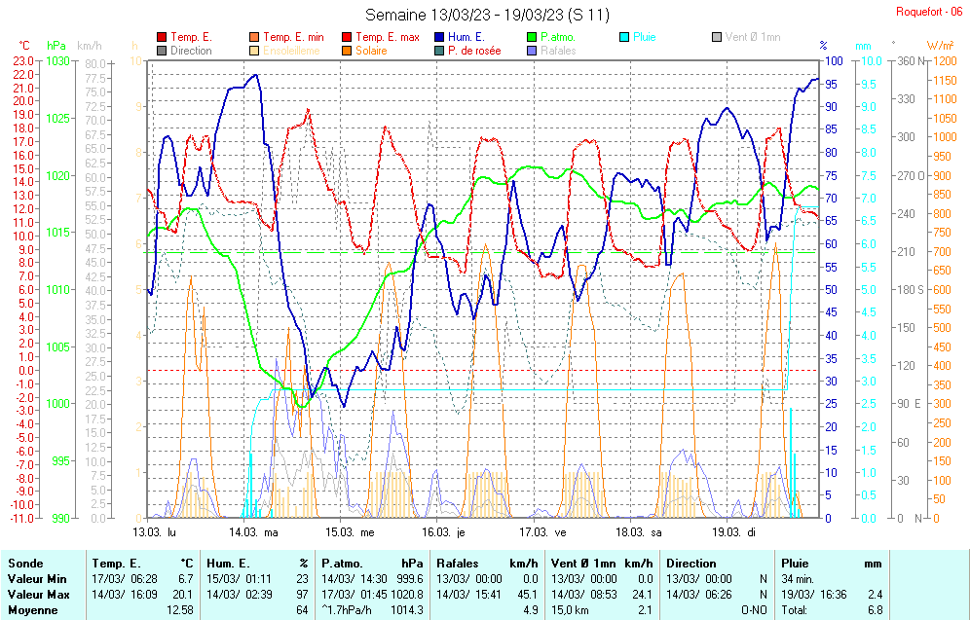Click the max temperature value 20.1
The height and width of the screenshot is (620, 970).
(184, 595)
